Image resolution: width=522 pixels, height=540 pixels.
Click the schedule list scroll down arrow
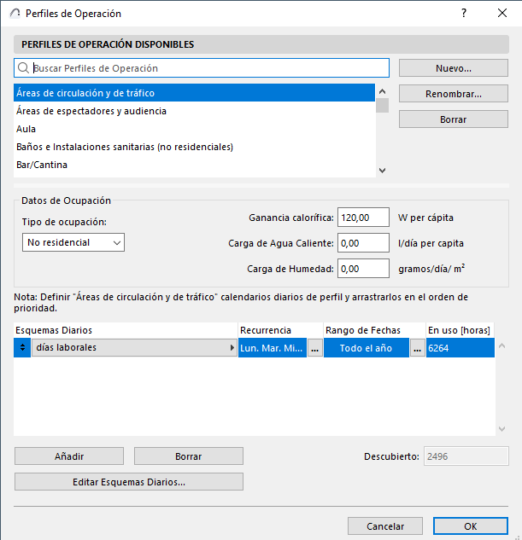click(502, 429)
